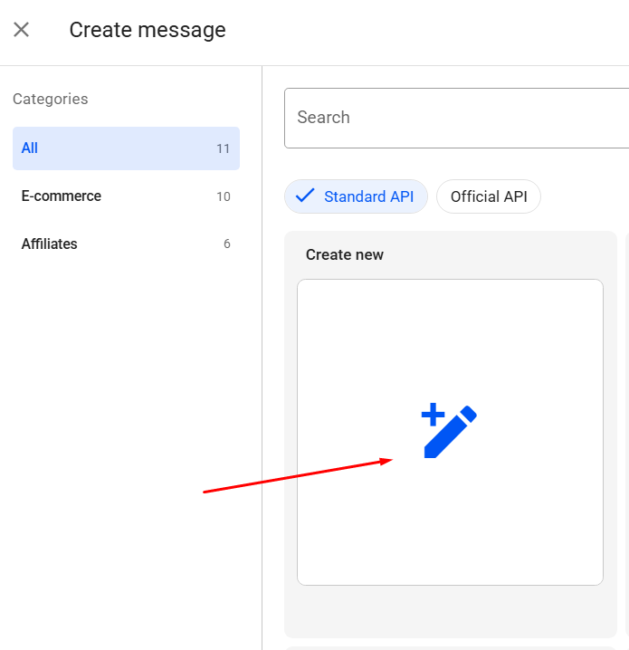Screen dimensions: 629x650
Task: Click the Create new section heading
Action: click(345, 255)
